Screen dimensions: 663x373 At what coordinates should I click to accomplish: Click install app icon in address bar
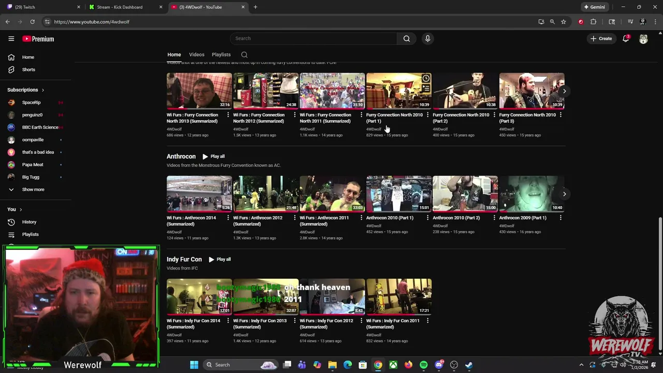point(541,22)
